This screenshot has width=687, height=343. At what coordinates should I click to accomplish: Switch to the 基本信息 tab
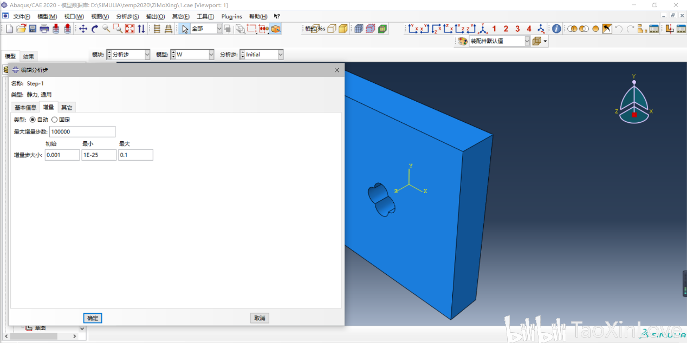tap(25, 107)
